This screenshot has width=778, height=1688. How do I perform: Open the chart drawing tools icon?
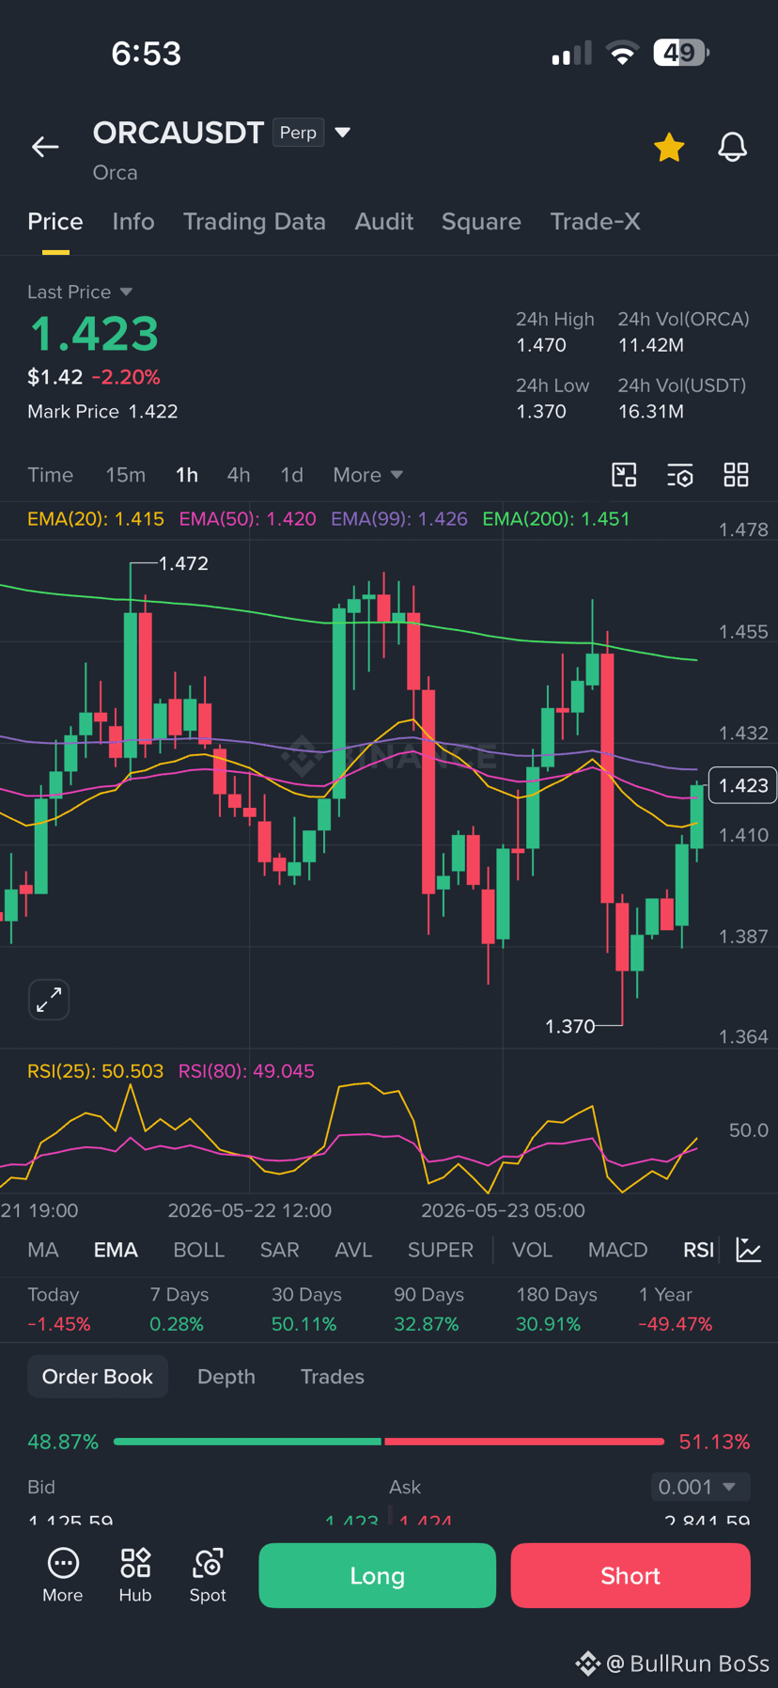click(624, 475)
